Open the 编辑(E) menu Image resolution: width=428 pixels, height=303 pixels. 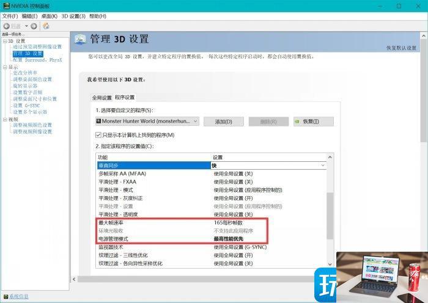29,16
